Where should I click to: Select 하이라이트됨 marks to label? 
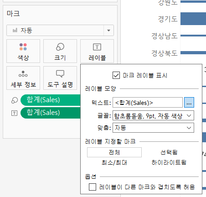coord(169,163)
